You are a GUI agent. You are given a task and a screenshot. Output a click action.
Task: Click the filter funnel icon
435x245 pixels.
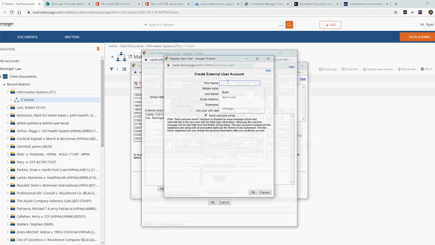[111, 69]
